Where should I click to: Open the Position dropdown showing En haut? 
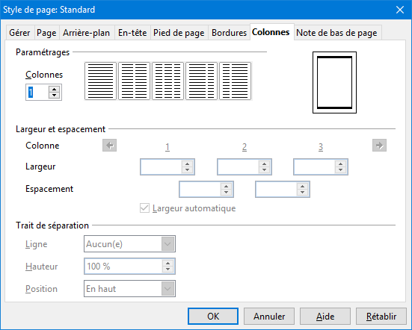(x=129, y=288)
